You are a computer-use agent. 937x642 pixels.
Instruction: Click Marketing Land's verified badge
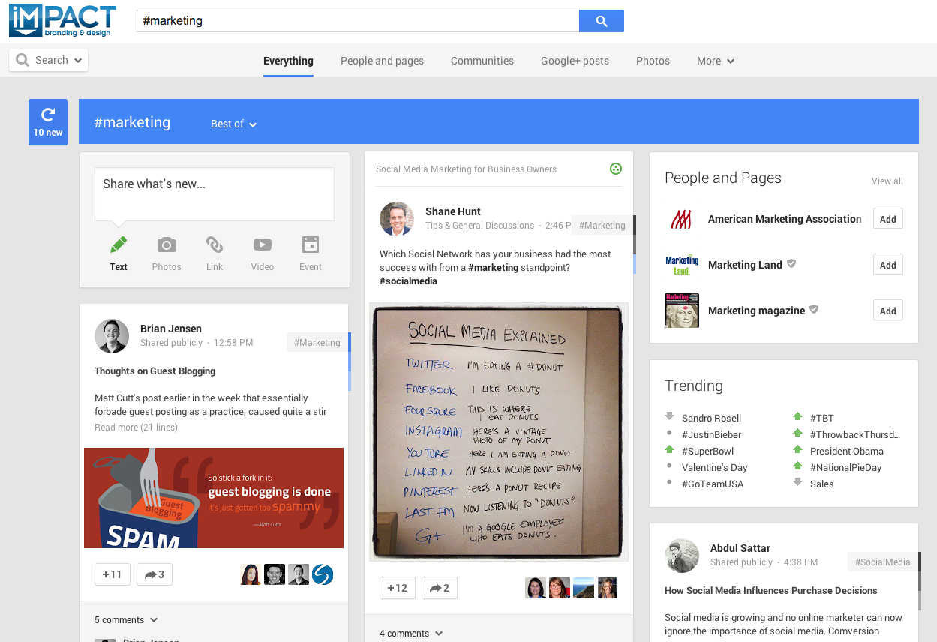(x=791, y=264)
